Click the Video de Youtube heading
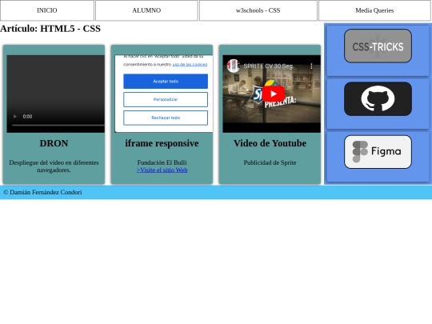 click(x=270, y=143)
